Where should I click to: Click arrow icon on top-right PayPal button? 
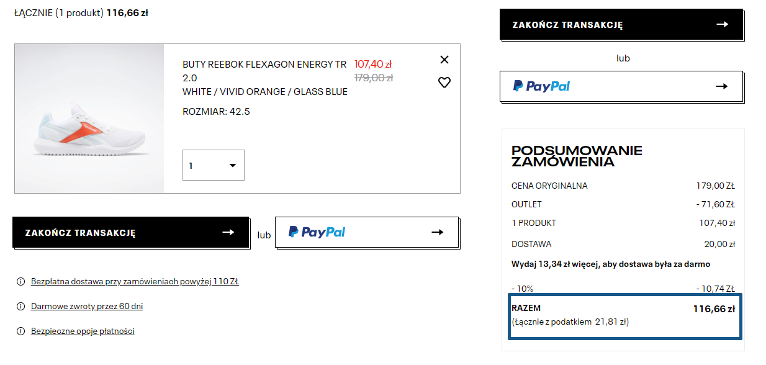721,86
